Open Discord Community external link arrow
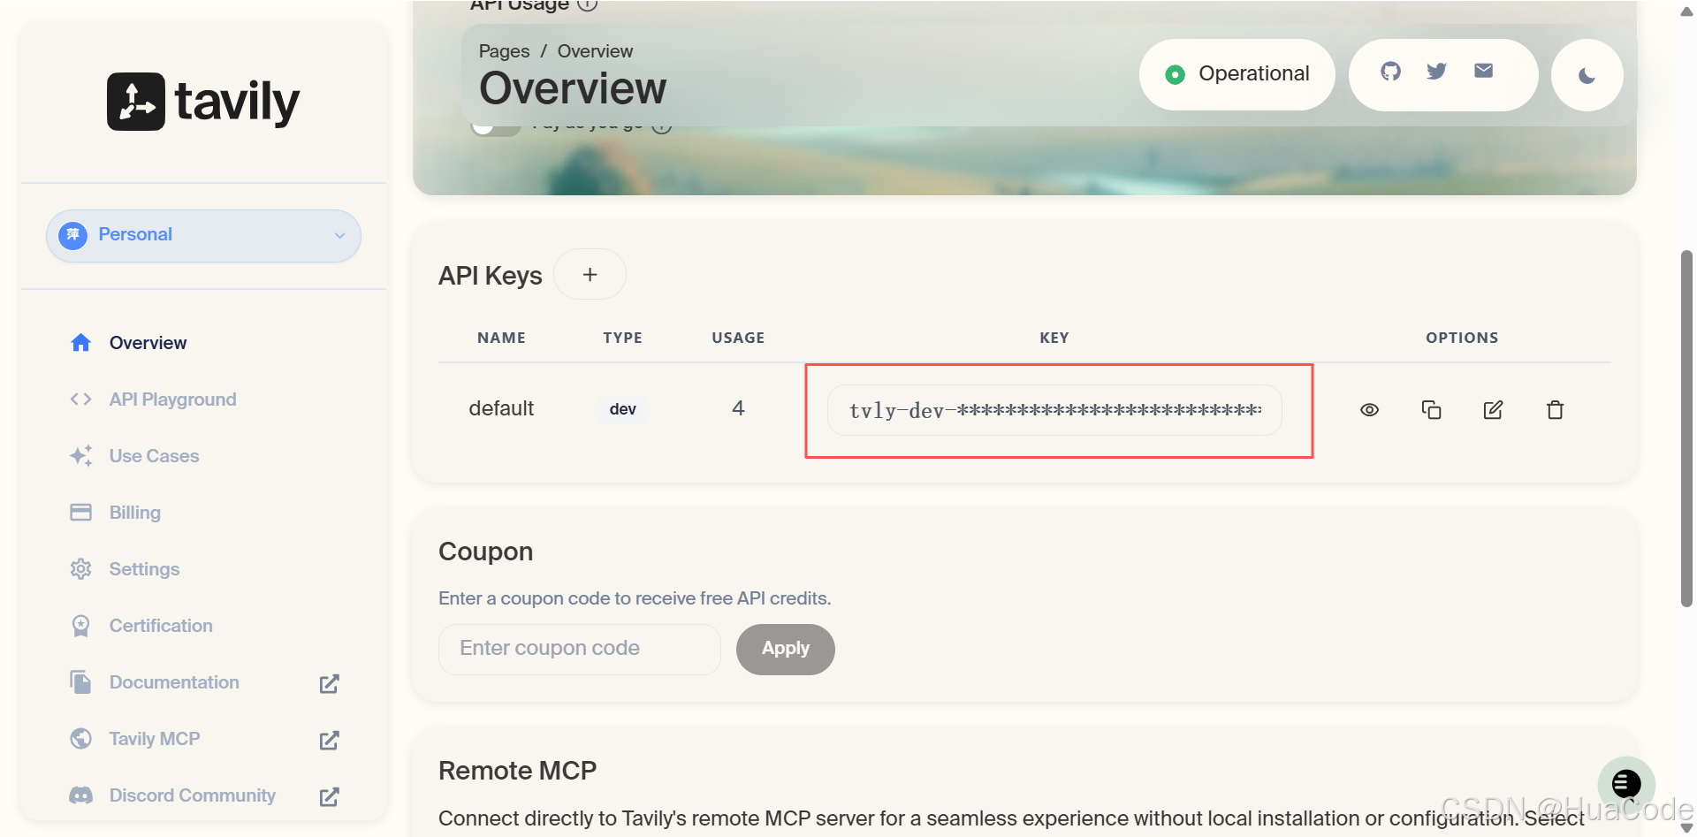Screen dimensions: 1697x837 (329, 796)
